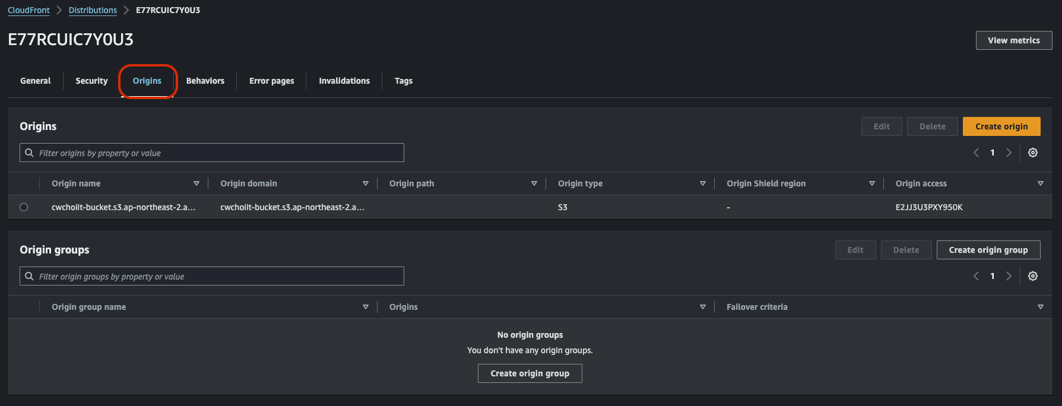The height and width of the screenshot is (406, 1062).
Task: Open Origin groups table preferences gear
Action: point(1033,276)
